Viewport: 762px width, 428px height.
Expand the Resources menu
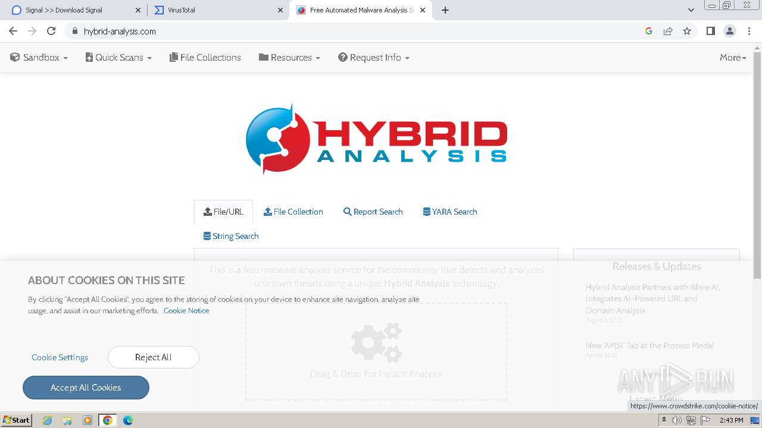290,58
